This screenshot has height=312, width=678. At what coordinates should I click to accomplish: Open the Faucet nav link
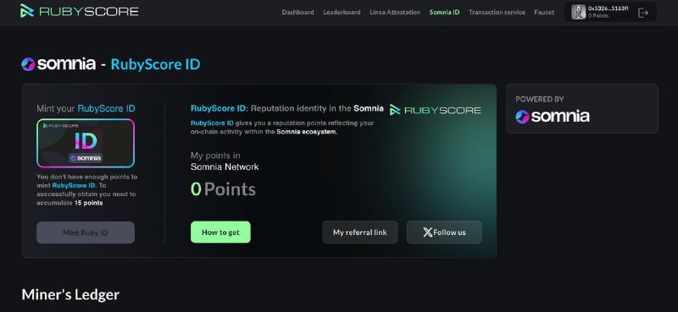pos(544,12)
